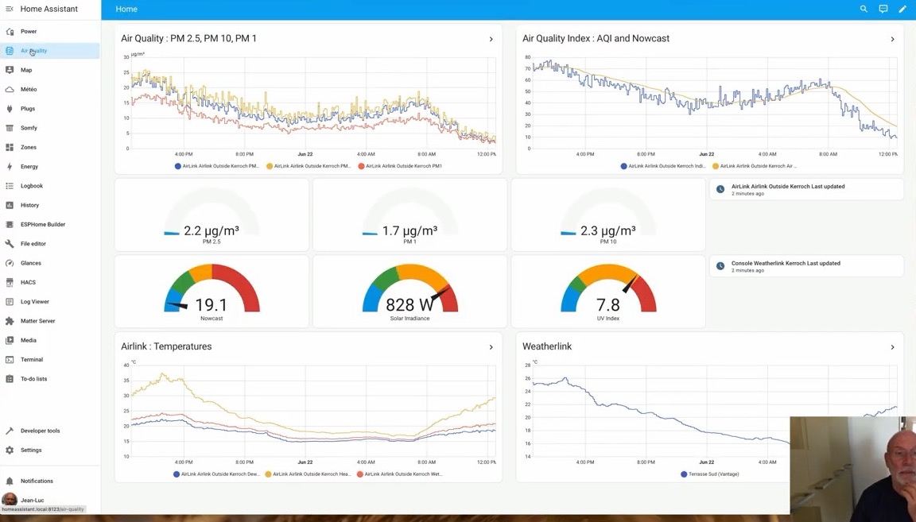Open the AirLink Outside Kerroch Last updated entry

(806, 189)
